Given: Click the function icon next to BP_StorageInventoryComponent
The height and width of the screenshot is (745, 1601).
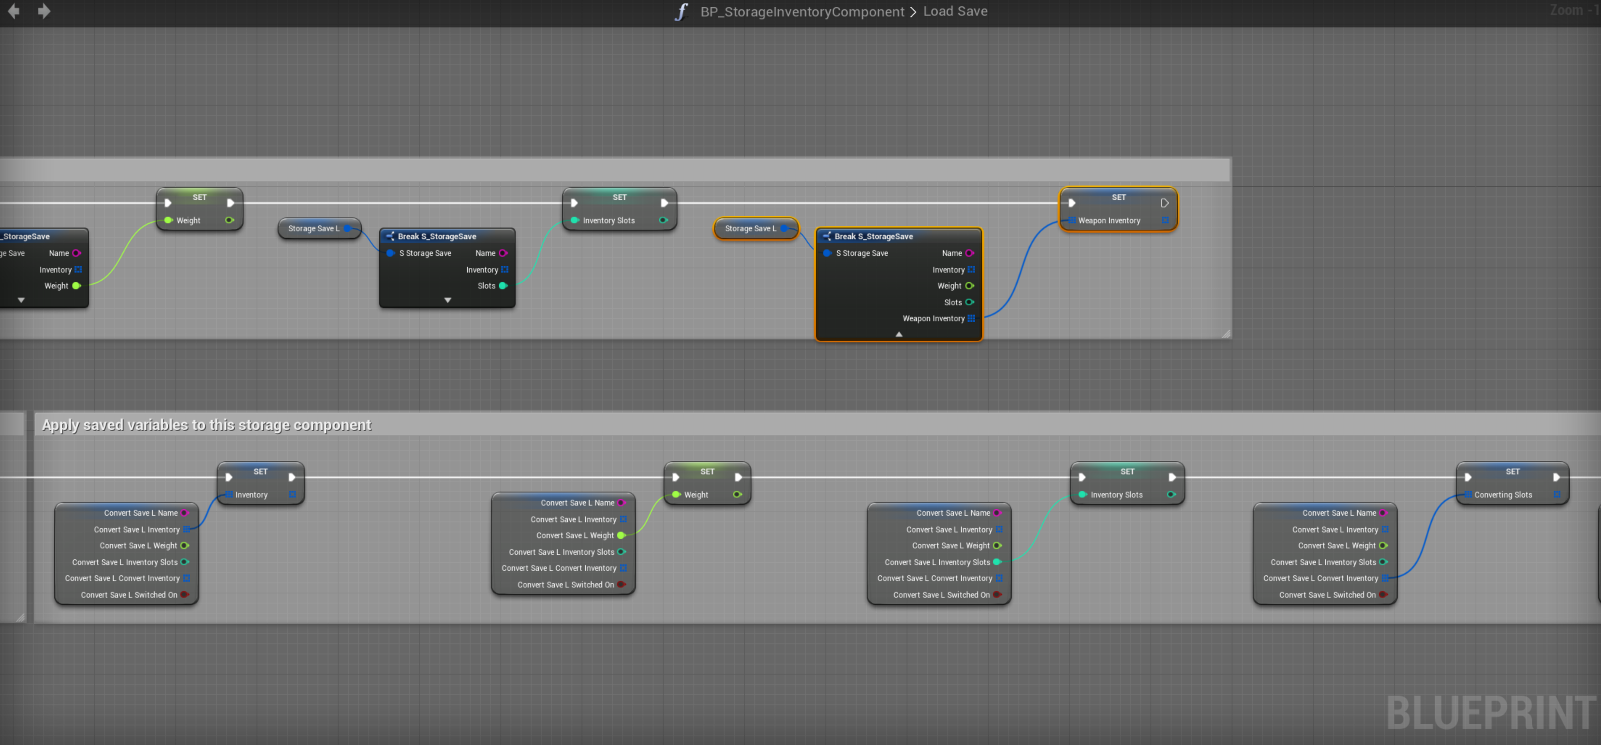Looking at the screenshot, I should point(682,12).
